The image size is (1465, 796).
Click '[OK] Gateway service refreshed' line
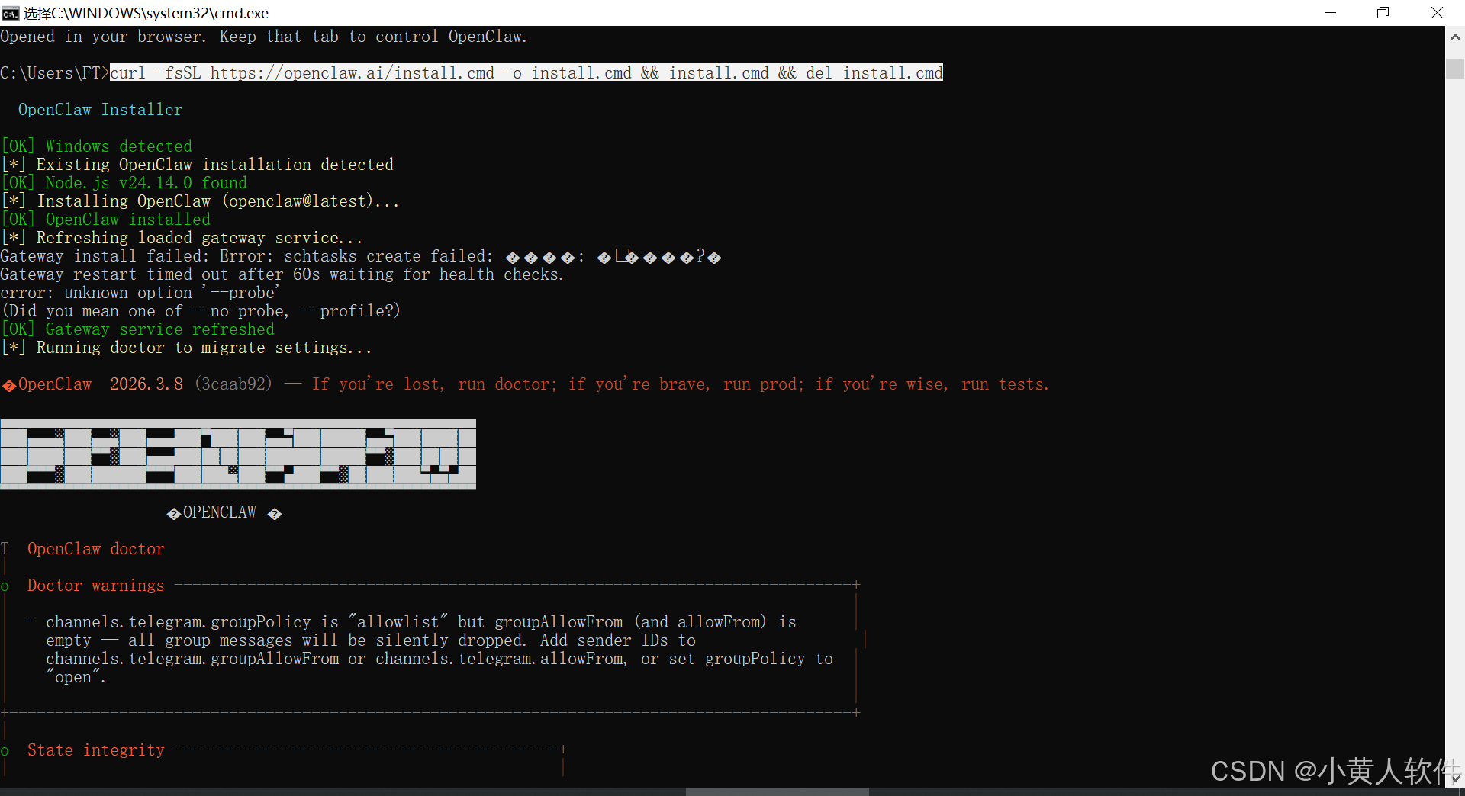tap(137, 329)
